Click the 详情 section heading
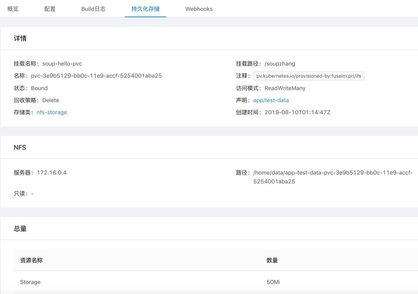 (x=20, y=39)
